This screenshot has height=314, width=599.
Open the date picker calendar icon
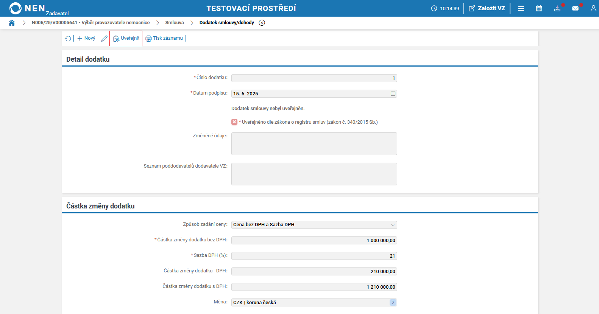click(x=393, y=93)
